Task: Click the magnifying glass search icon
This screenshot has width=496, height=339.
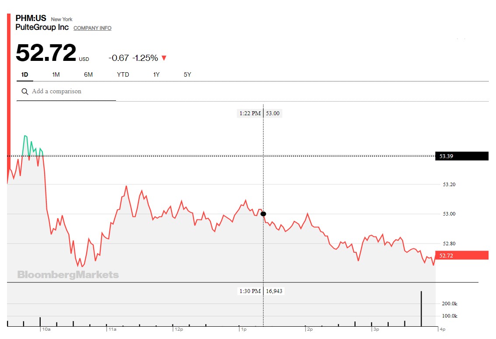Action: (25, 92)
